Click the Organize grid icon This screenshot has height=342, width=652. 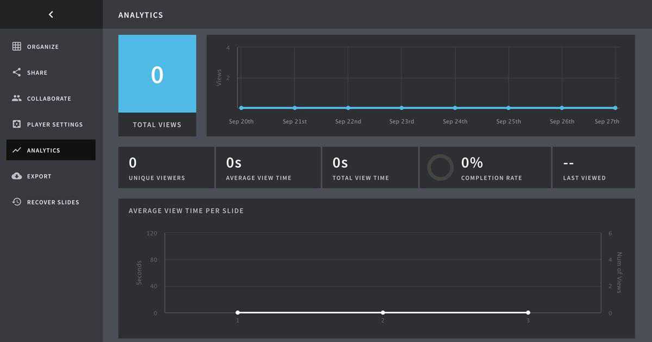click(x=17, y=47)
